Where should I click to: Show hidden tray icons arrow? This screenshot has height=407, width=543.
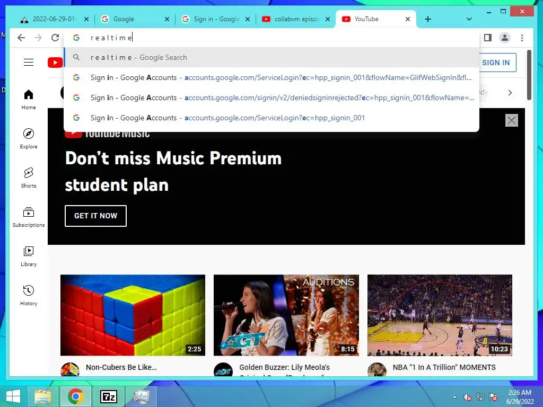click(x=454, y=397)
